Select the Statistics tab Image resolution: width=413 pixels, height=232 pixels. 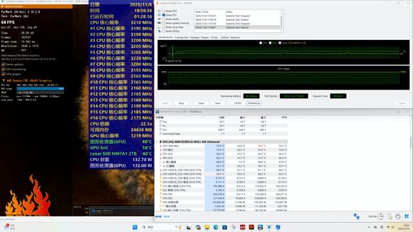[235, 37]
